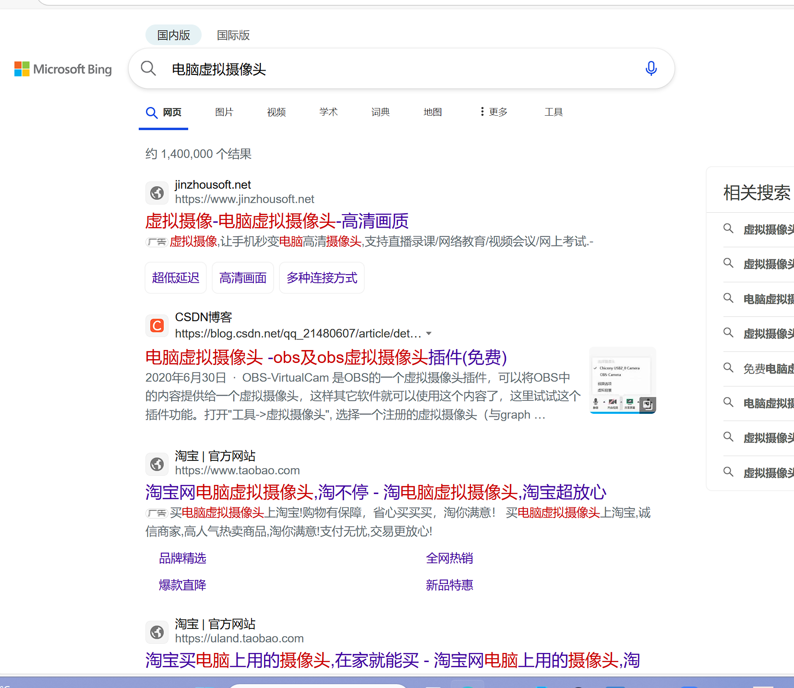
Task: Click the 新品特惠 sublink
Action: coord(449,585)
